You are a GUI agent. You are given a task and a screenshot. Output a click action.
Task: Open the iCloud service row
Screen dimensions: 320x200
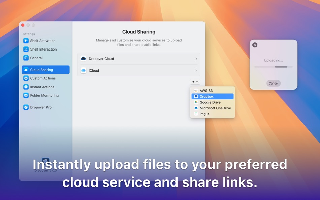(x=139, y=71)
